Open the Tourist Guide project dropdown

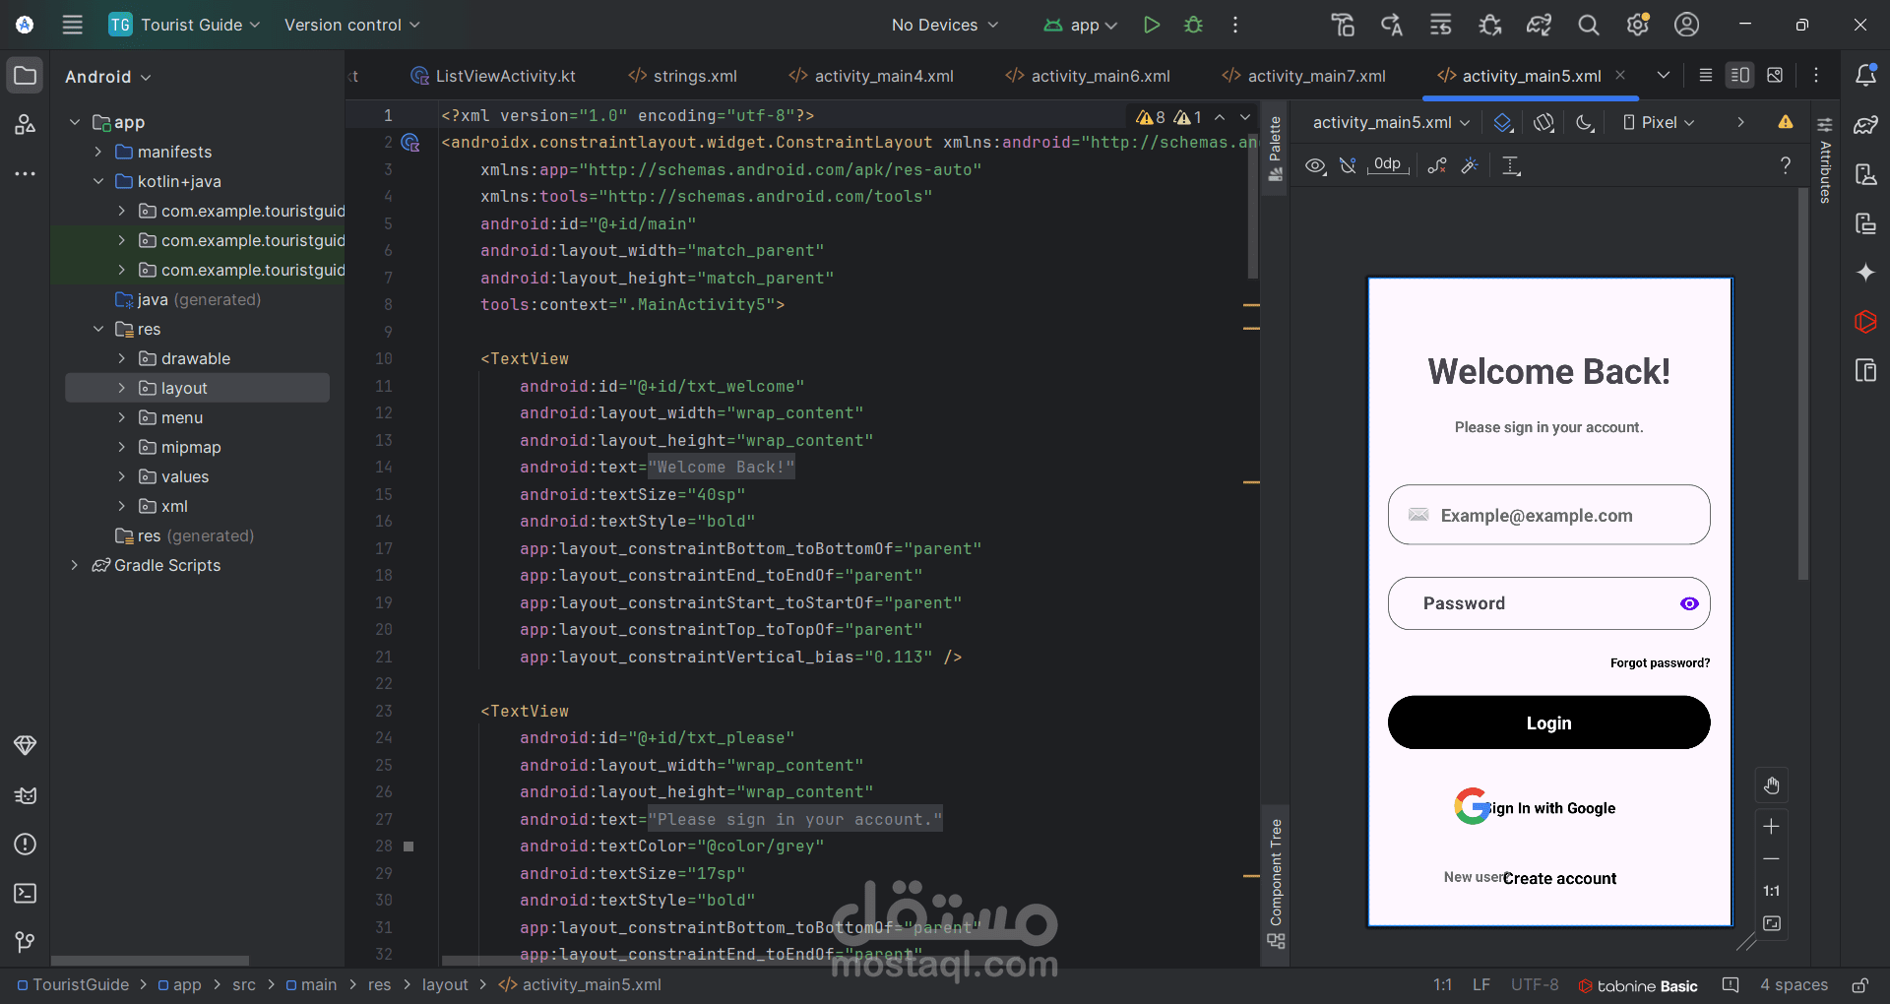point(184,25)
